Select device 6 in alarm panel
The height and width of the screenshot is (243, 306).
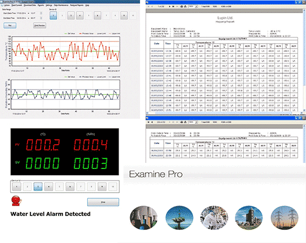pos(70,187)
